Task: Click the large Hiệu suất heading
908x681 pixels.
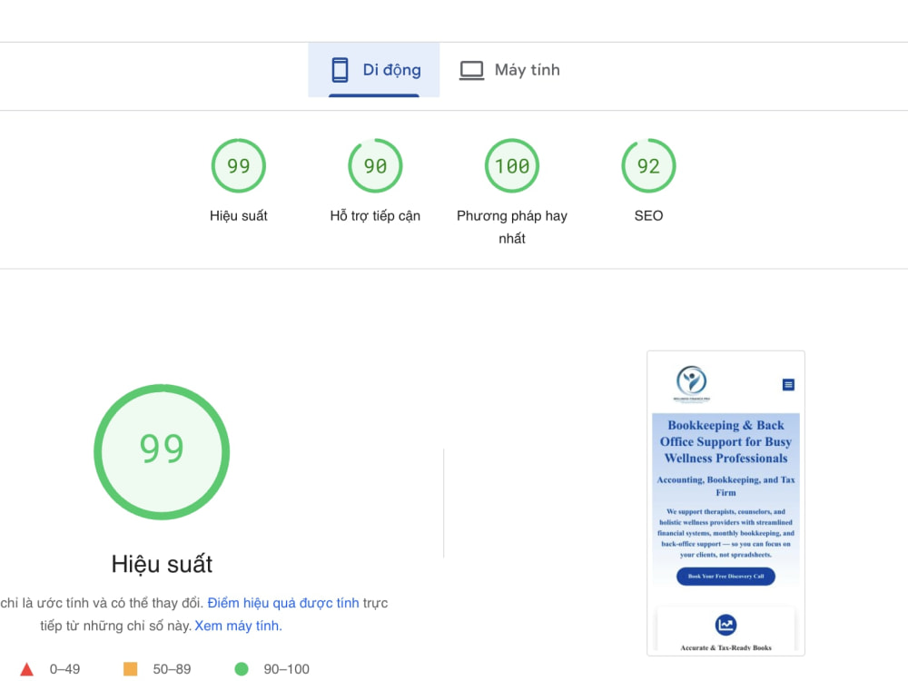Action: [162, 564]
